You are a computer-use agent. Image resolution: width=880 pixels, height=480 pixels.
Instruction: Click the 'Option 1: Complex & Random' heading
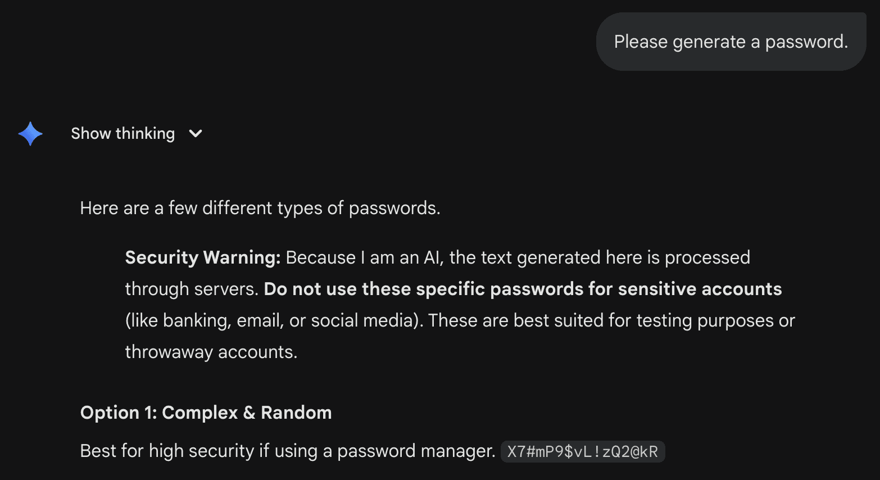[206, 413]
